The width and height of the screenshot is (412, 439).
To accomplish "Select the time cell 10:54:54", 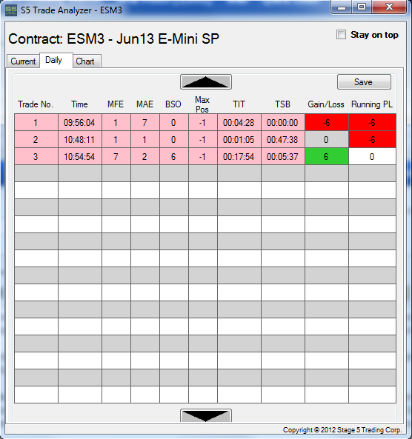I will click(x=79, y=156).
